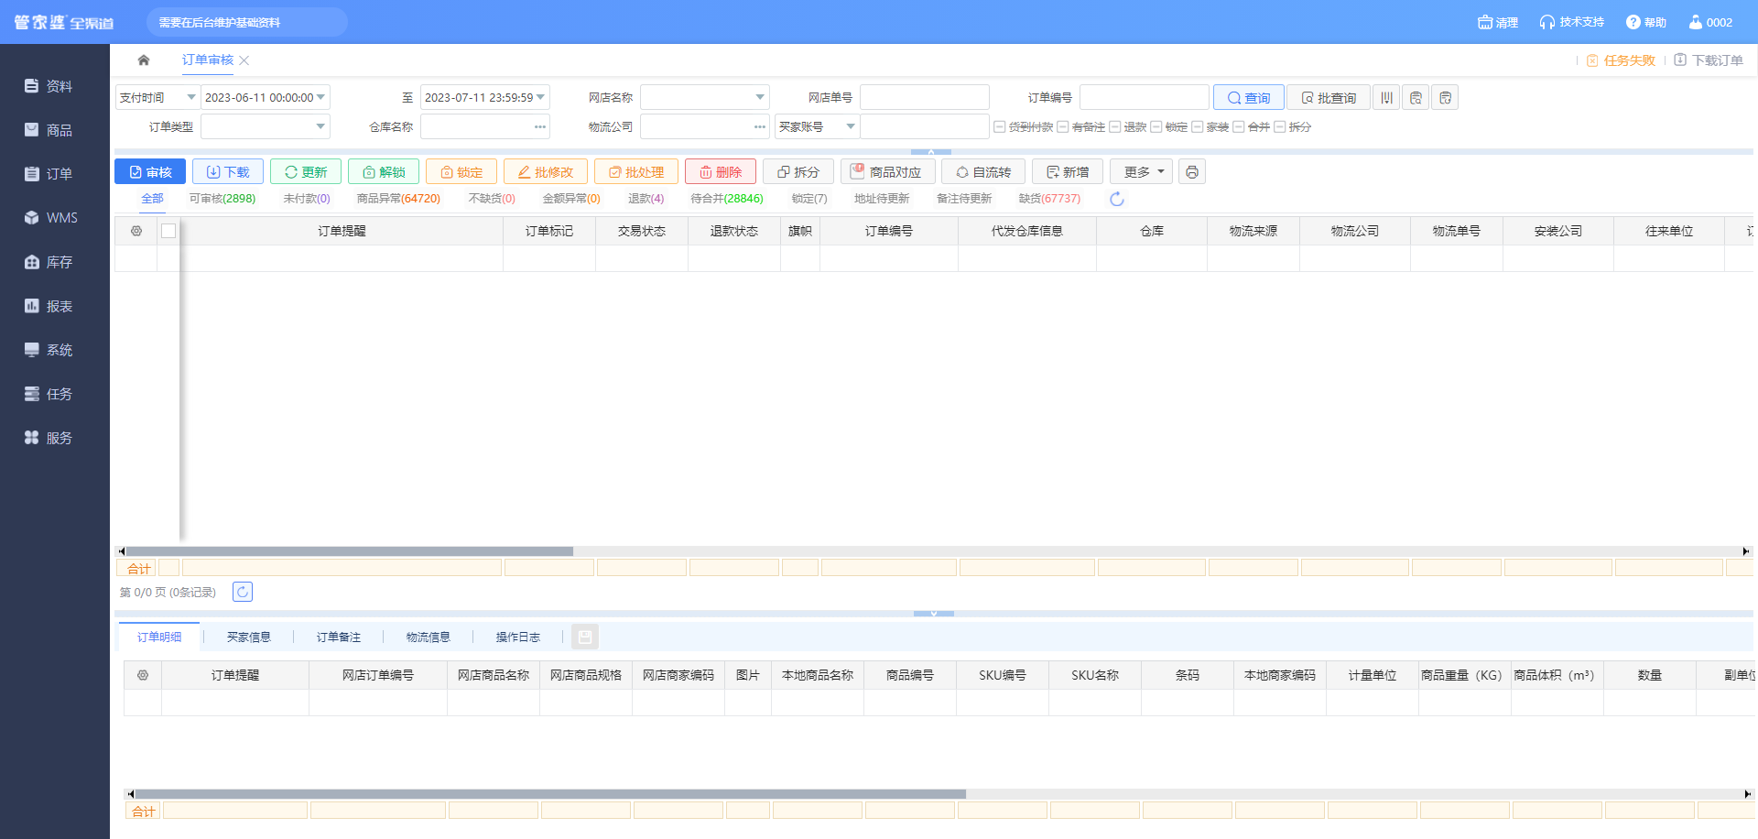The height and width of the screenshot is (839, 1758).
Task: Check the select-all orders checkbox
Action: pyautogui.click(x=168, y=231)
